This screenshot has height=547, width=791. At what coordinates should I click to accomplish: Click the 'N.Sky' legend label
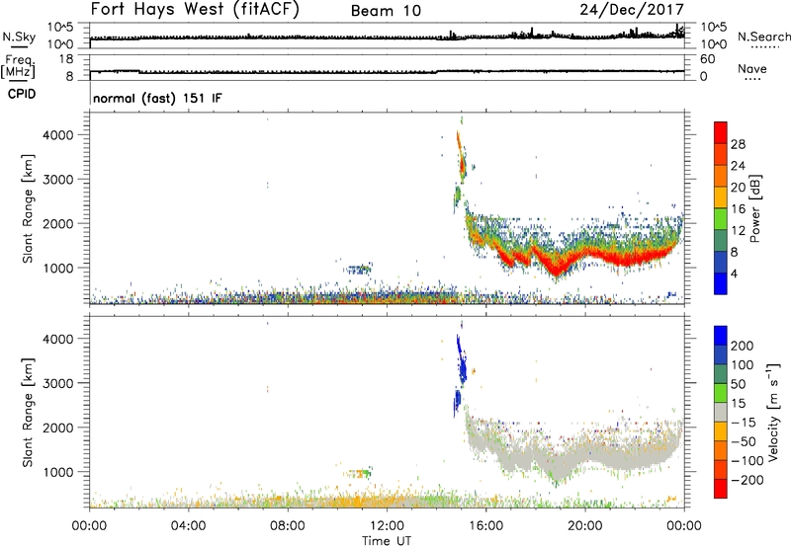coord(19,37)
